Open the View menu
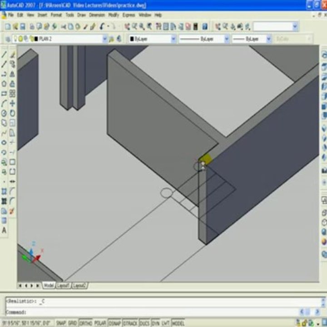 click(x=30, y=15)
